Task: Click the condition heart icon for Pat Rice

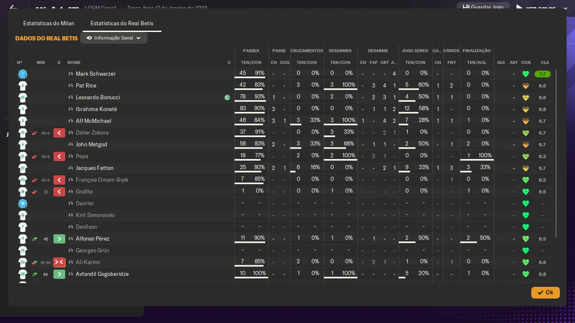Action: click(525, 86)
